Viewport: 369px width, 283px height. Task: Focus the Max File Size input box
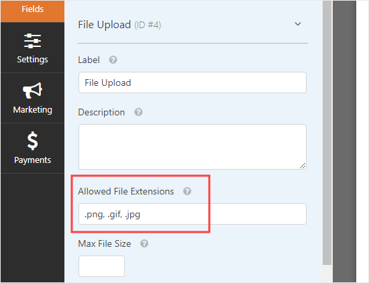coord(101,266)
